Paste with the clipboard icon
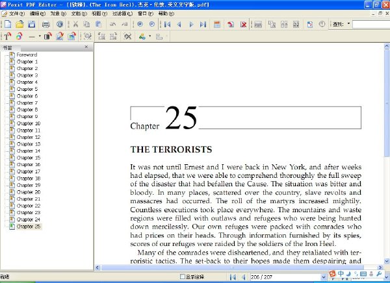This screenshot has width=390, height=283. tap(99, 24)
